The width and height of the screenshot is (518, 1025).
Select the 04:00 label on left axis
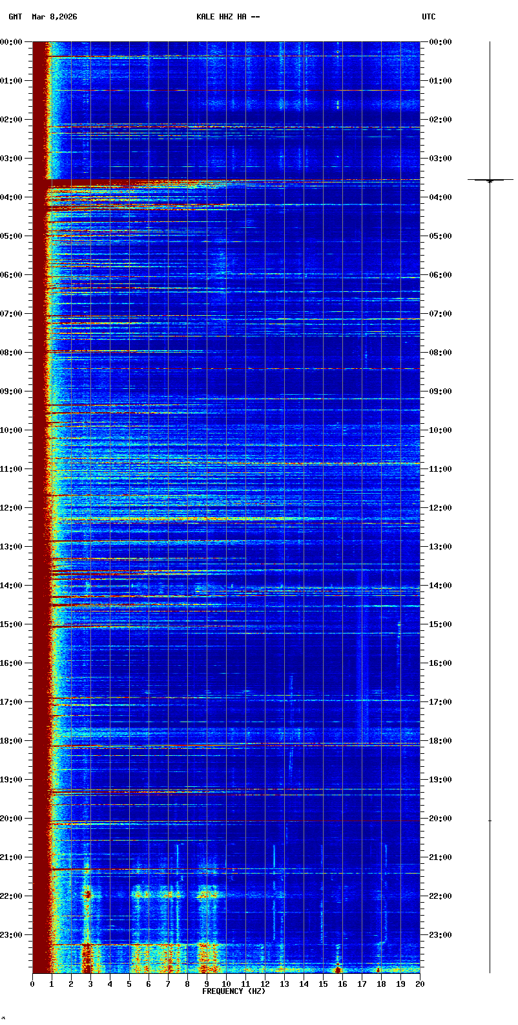[x=11, y=197]
